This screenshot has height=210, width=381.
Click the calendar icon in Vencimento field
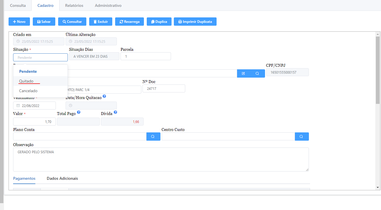click(x=18, y=106)
